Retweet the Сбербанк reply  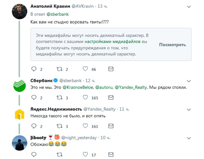(x=59, y=98)
